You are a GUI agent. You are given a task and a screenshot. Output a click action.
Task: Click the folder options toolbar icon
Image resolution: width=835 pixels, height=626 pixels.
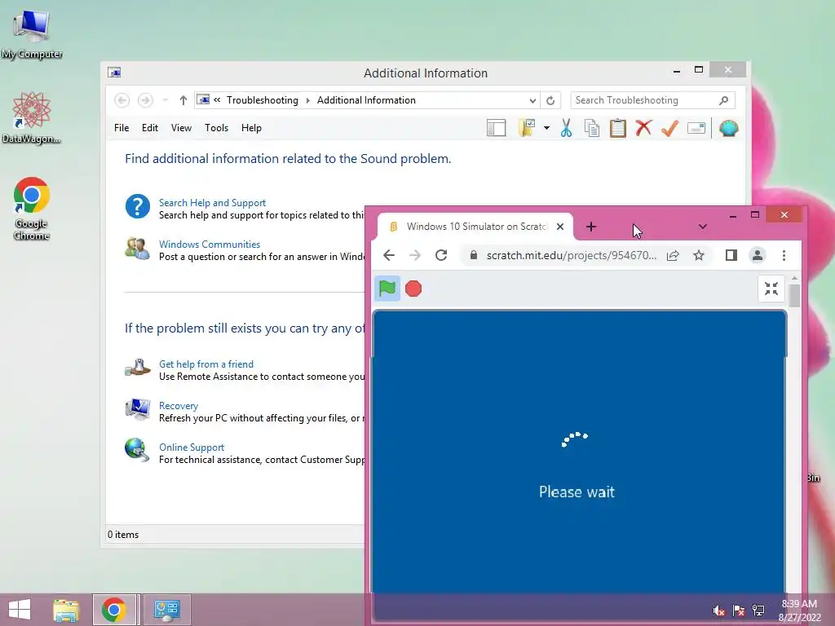coord(527,128)
